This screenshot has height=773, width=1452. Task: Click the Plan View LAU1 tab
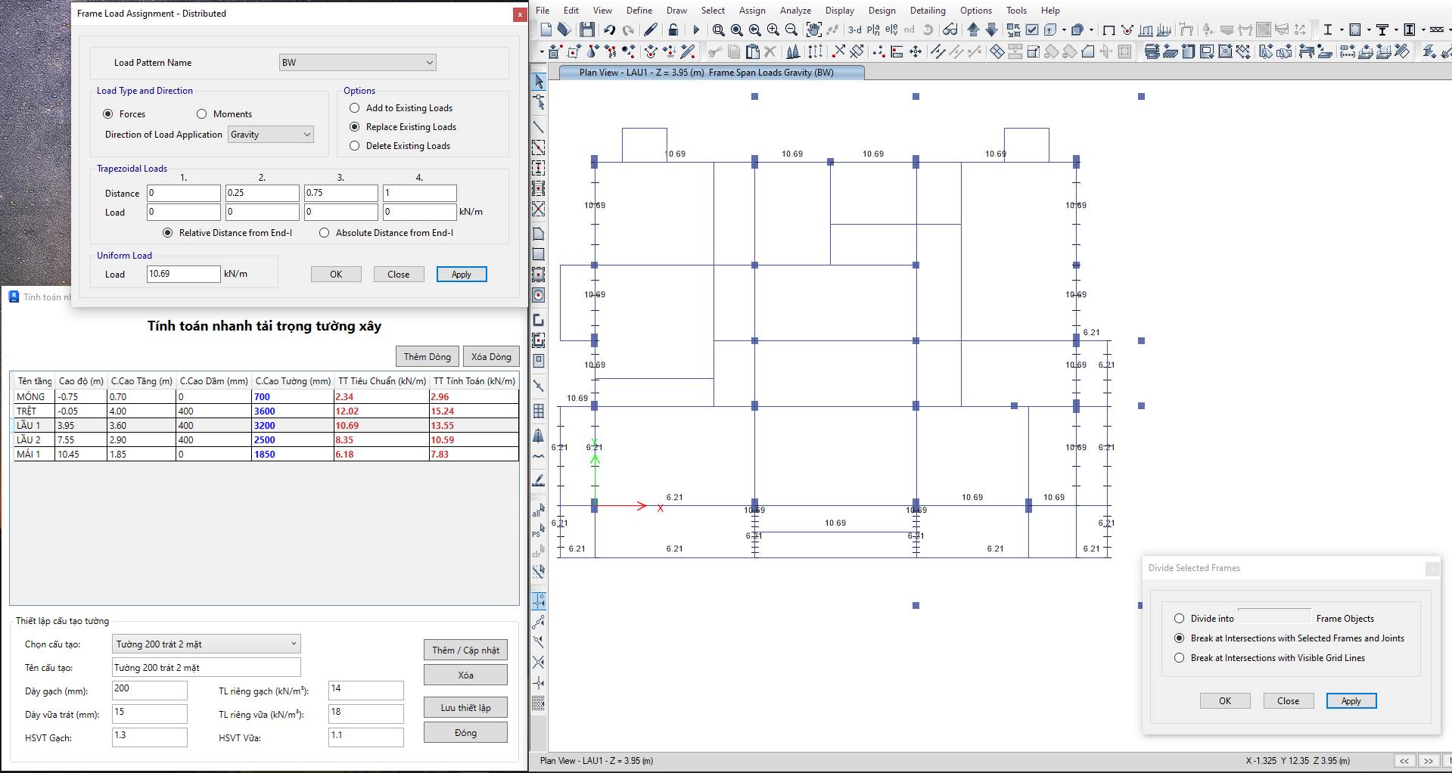(711, 73)
